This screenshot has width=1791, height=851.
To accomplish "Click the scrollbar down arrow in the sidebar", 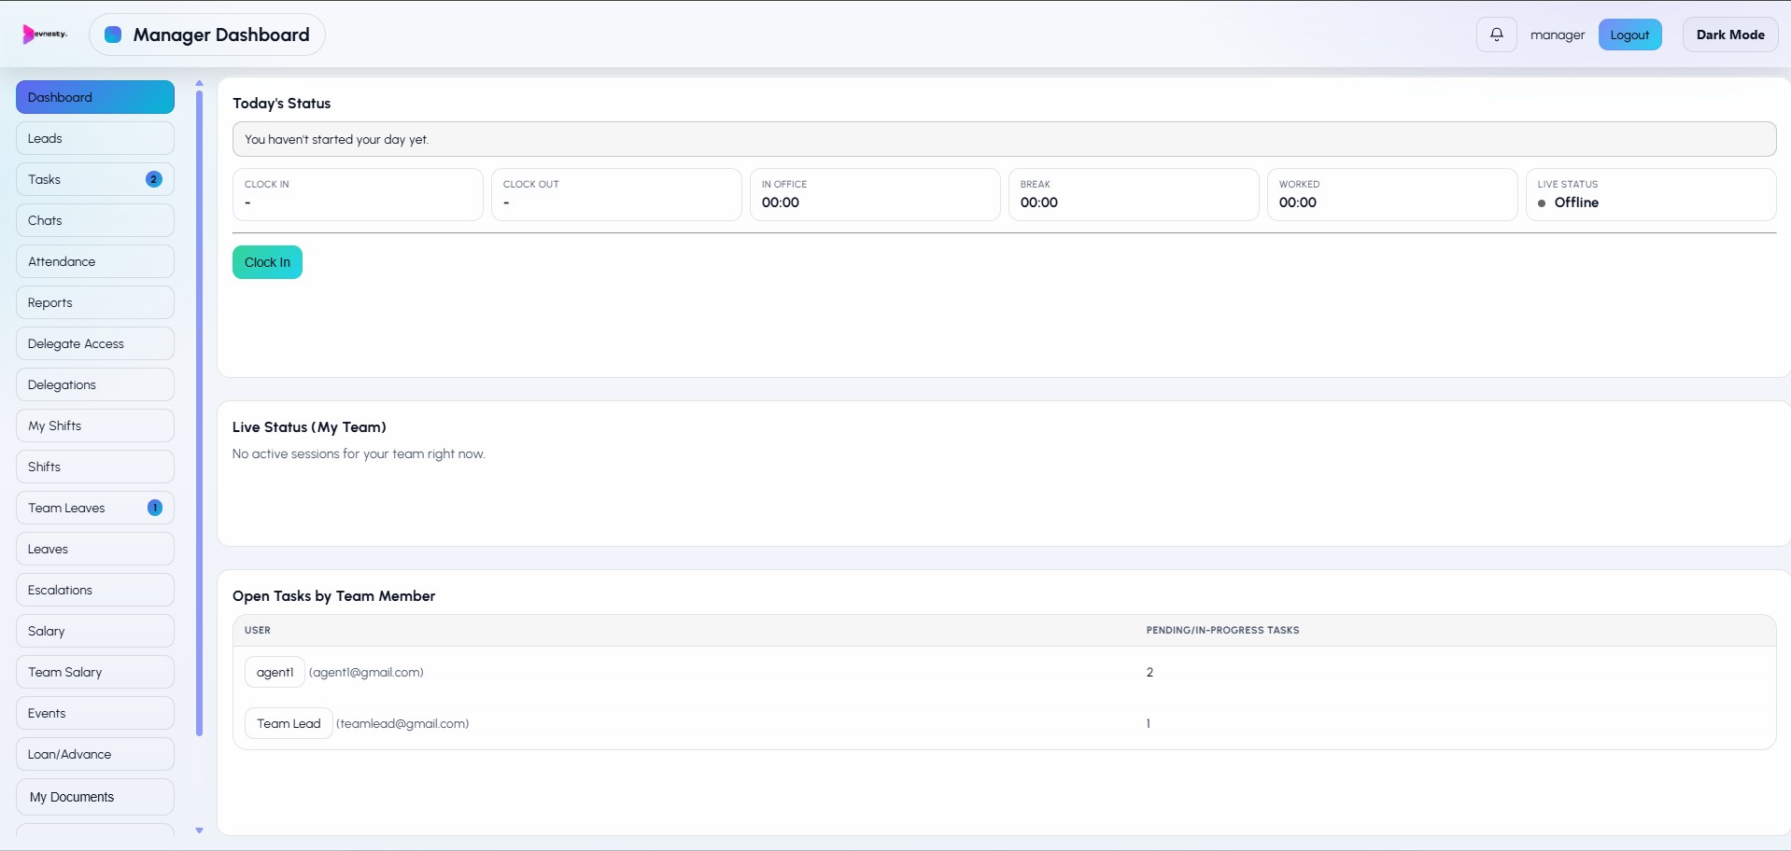I will pos(198,830).
